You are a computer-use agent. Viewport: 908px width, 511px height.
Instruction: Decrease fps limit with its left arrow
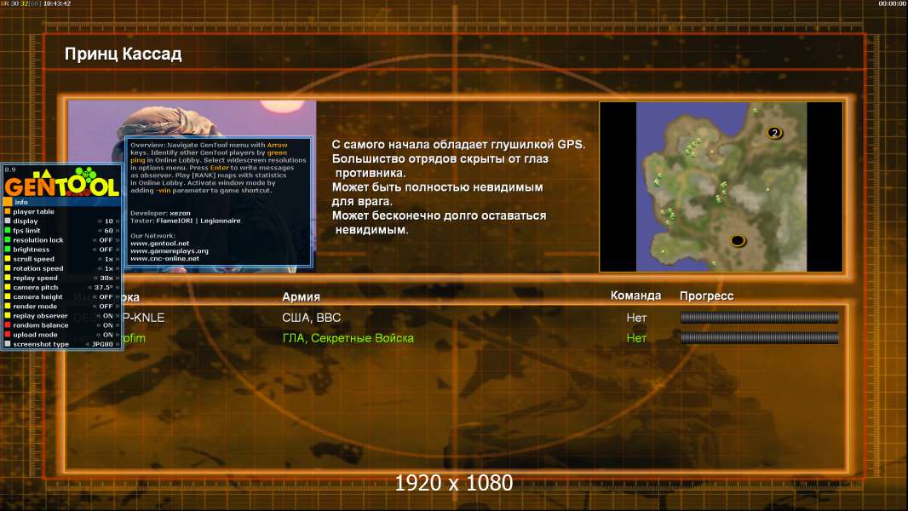click(100, 230)
